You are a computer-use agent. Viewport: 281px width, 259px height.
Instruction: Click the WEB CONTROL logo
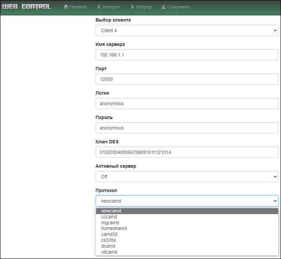(27, 6)
